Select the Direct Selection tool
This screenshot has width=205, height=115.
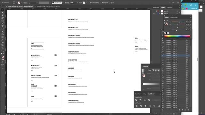(x=3, y=12)
